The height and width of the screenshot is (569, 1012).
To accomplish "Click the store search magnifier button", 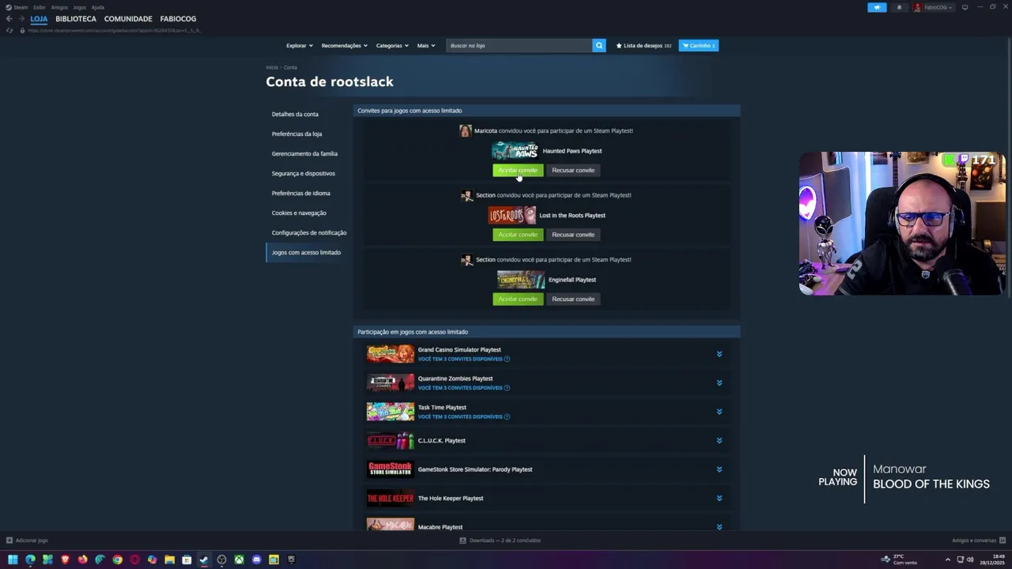I will point(599,45).
